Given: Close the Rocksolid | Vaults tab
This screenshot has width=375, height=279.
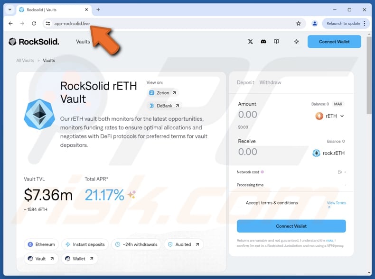Looking at the screenshot, I should pyautogui.click(x=86, y=9).
